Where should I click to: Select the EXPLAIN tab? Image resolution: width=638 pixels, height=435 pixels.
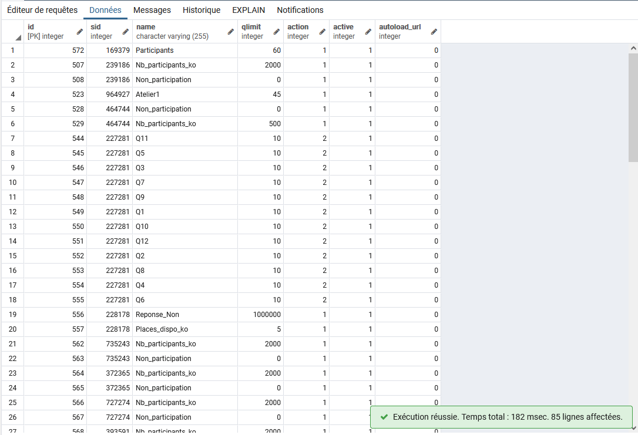tap(249, 10)
